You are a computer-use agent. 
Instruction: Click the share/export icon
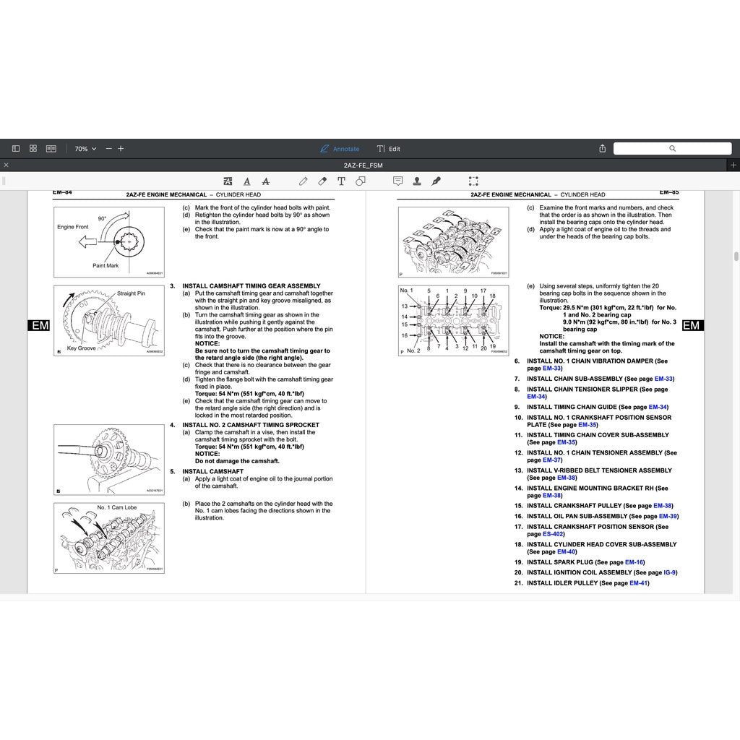603,149
